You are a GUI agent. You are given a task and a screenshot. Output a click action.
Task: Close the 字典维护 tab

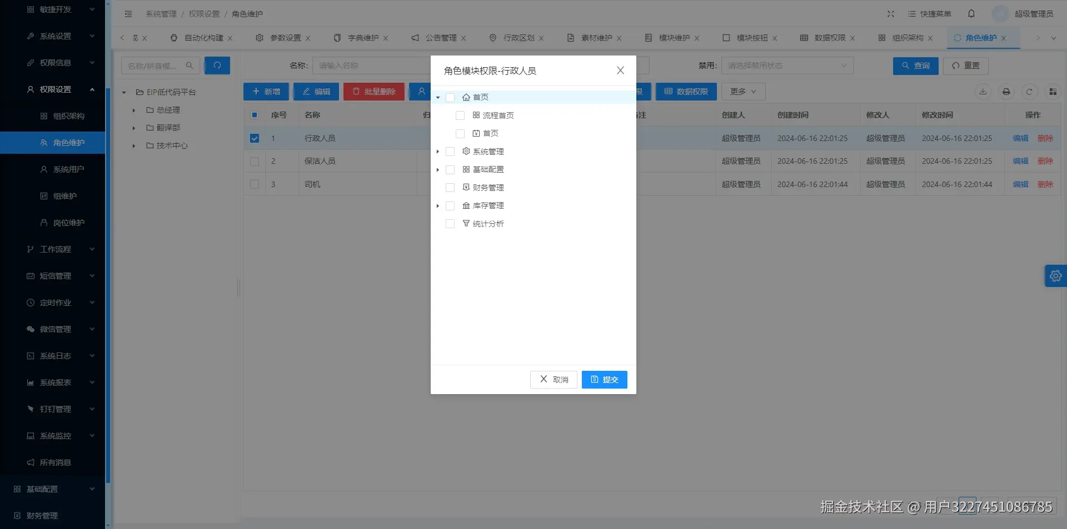tap(386, 38)
